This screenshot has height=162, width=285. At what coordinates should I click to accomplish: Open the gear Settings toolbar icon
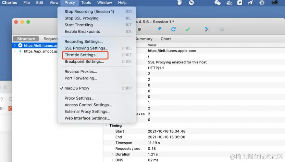[222, 29]
